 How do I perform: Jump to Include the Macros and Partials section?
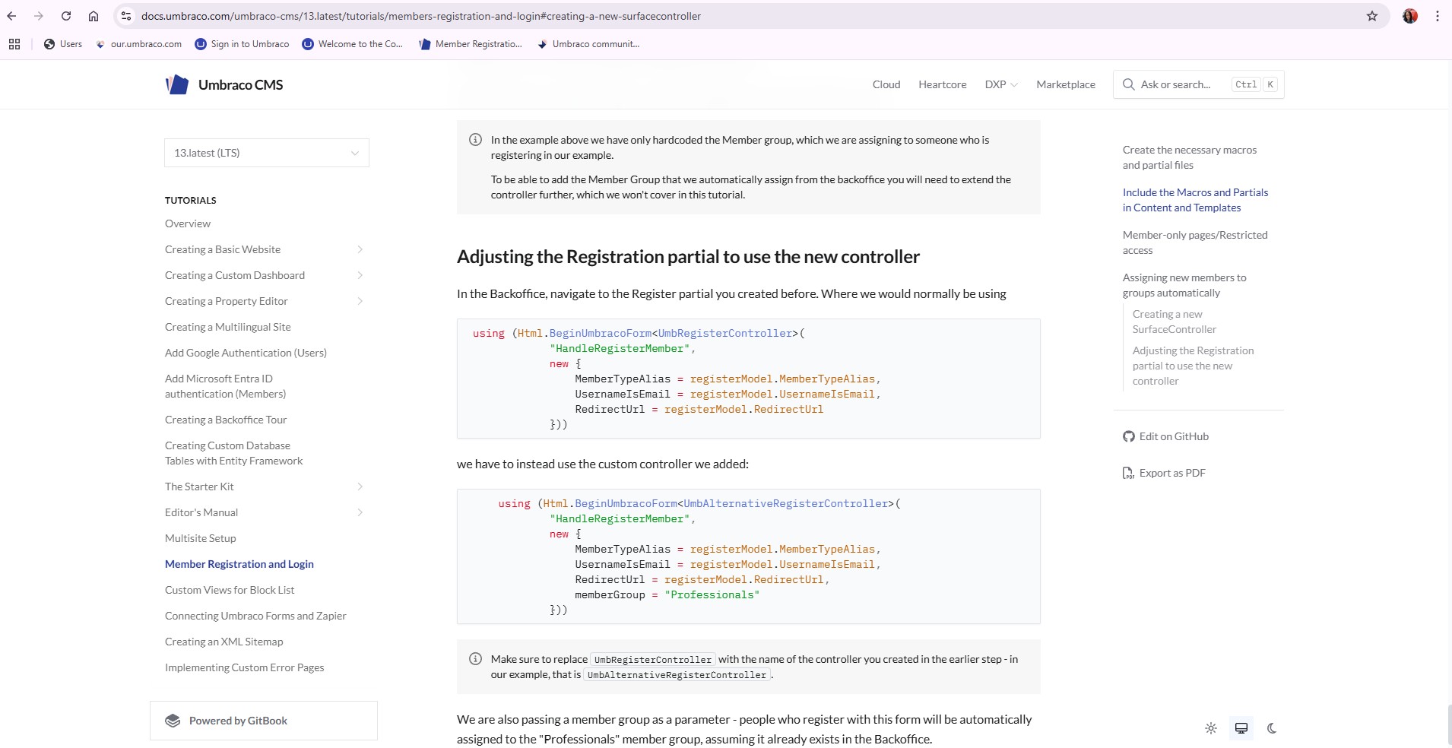point(1196,200)
